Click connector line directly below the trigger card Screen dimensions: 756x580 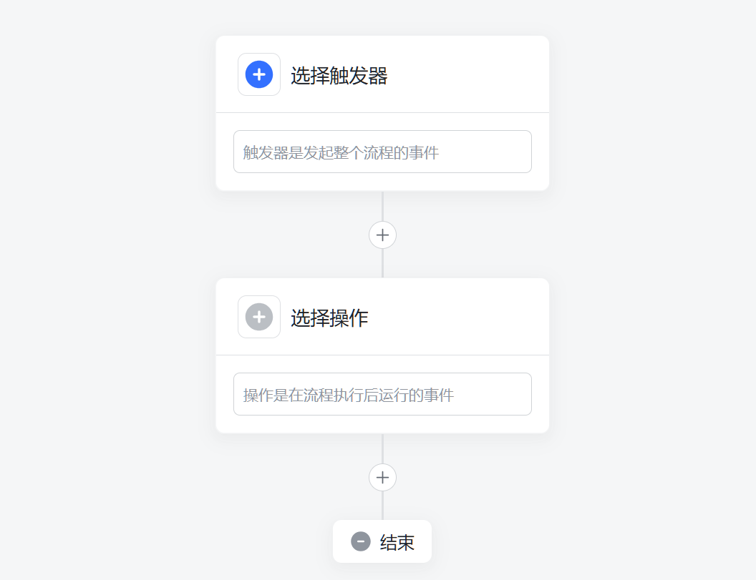[x=382, y=206]
